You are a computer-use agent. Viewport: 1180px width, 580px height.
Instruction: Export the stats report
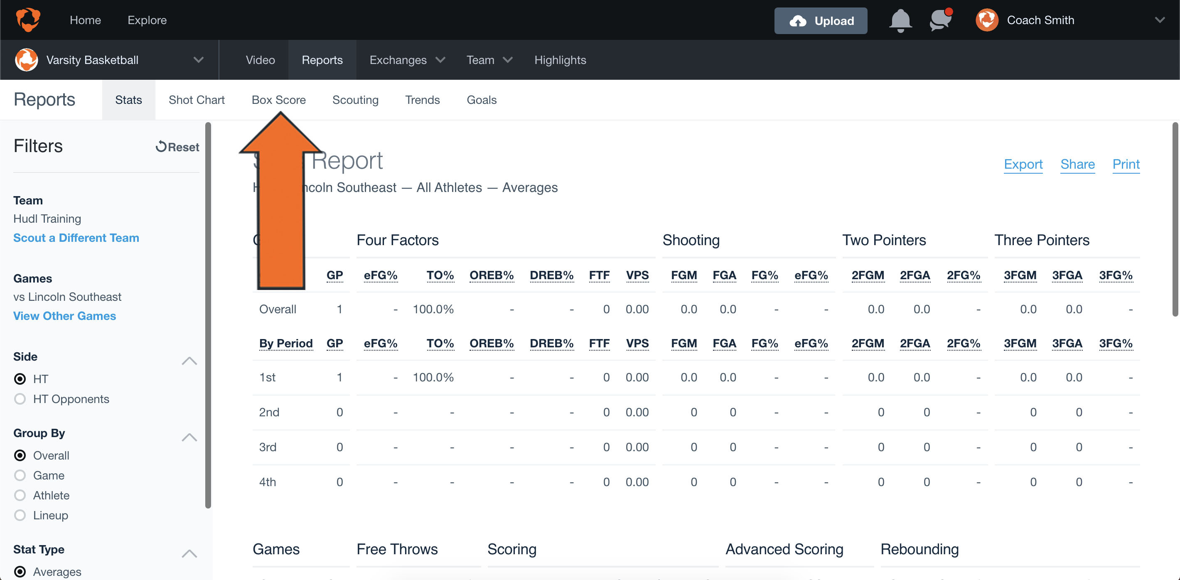[1023, 164]
